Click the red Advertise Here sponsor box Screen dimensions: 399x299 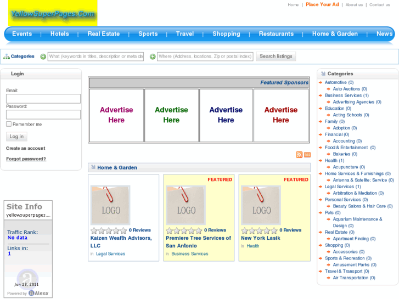coord(281,115)
